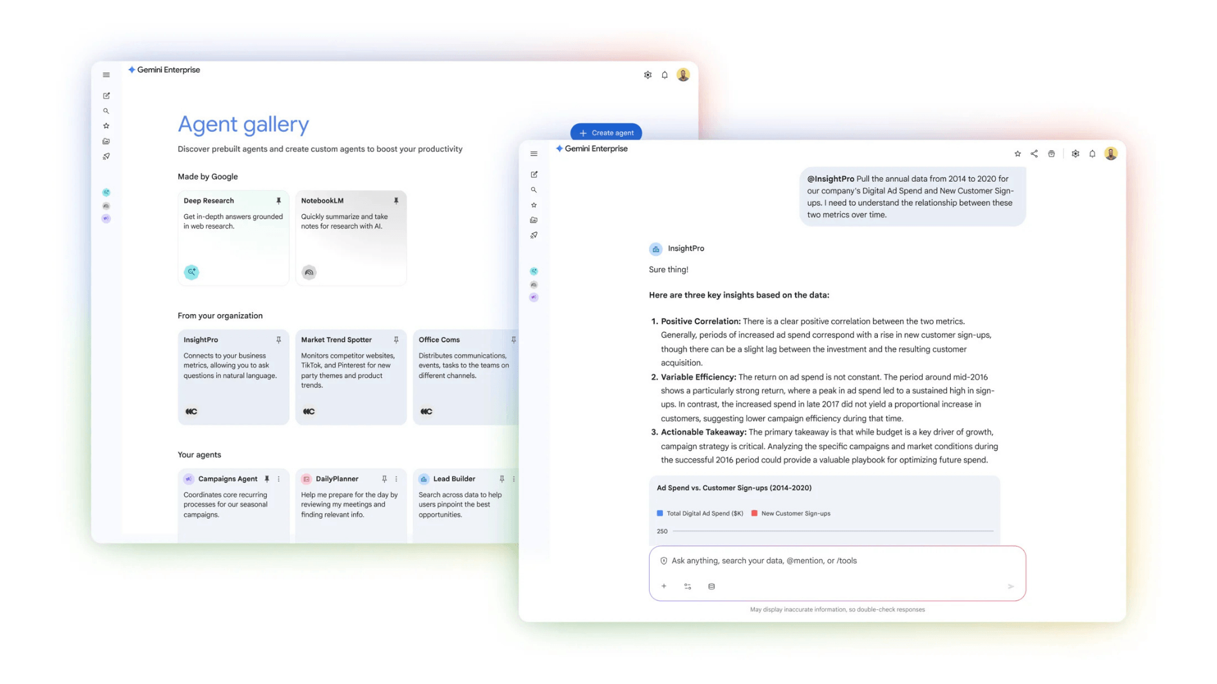Screen dimensions: 1217x684
Task: Click the 'Variable Efficiency:' insight label
Action: (699, 377)
